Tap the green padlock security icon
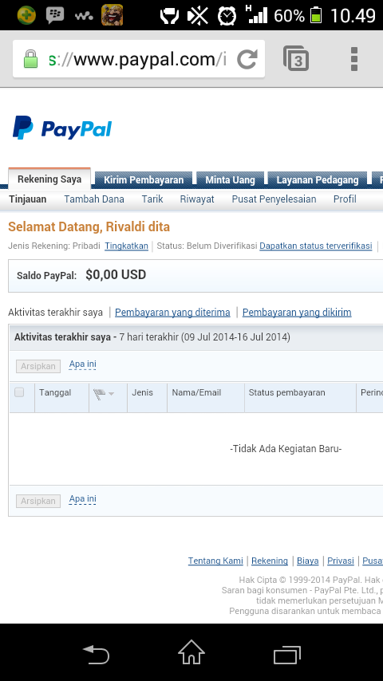The height and width of the screenshot is (681, 383). 30,59
